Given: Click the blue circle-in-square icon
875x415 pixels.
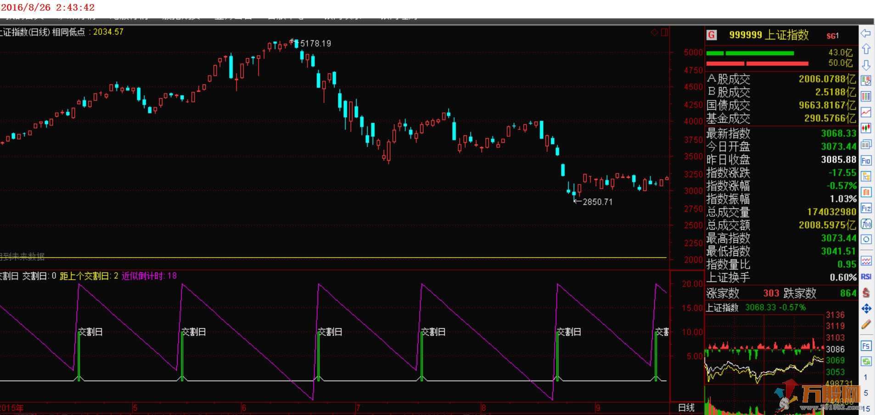Looking at the screenshot, I should (x=866, y=240).
